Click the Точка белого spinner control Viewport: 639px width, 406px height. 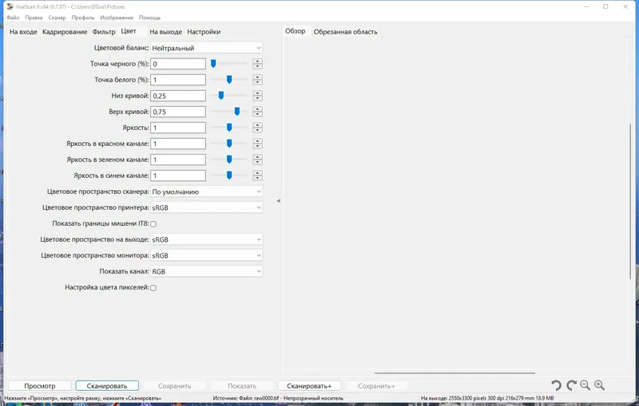(x=257, y=80)
